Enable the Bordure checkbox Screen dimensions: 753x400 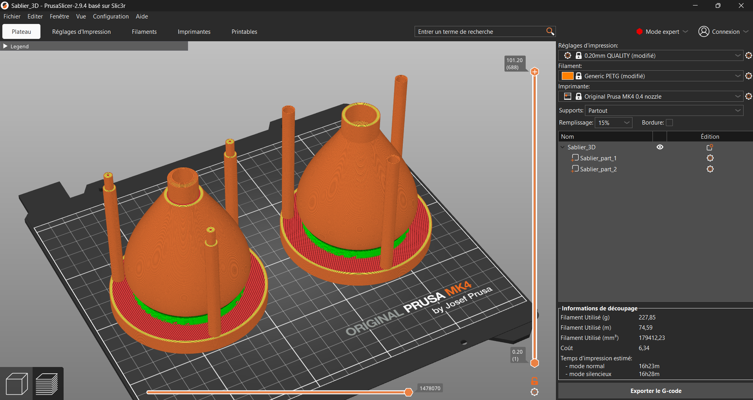tap(669, 123)
